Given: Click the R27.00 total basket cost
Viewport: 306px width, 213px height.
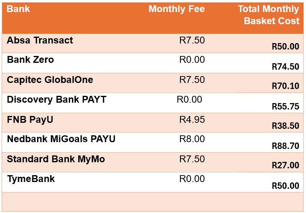Looking at the screenshot, I should (285, 165).
